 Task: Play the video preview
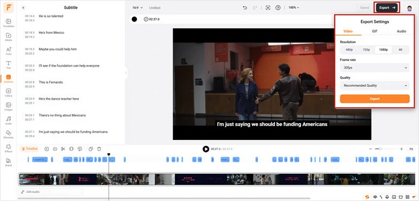(206, 149)
